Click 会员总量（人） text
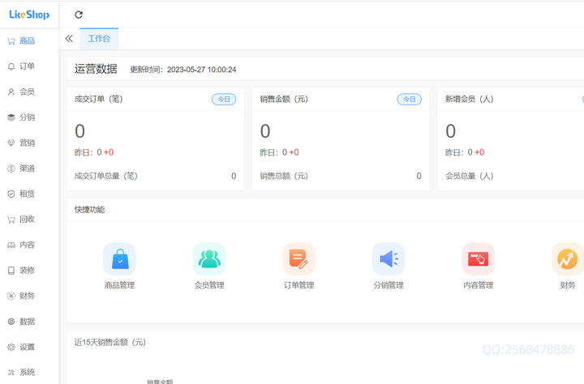584x384 pixels. click(x=470, y=176)
